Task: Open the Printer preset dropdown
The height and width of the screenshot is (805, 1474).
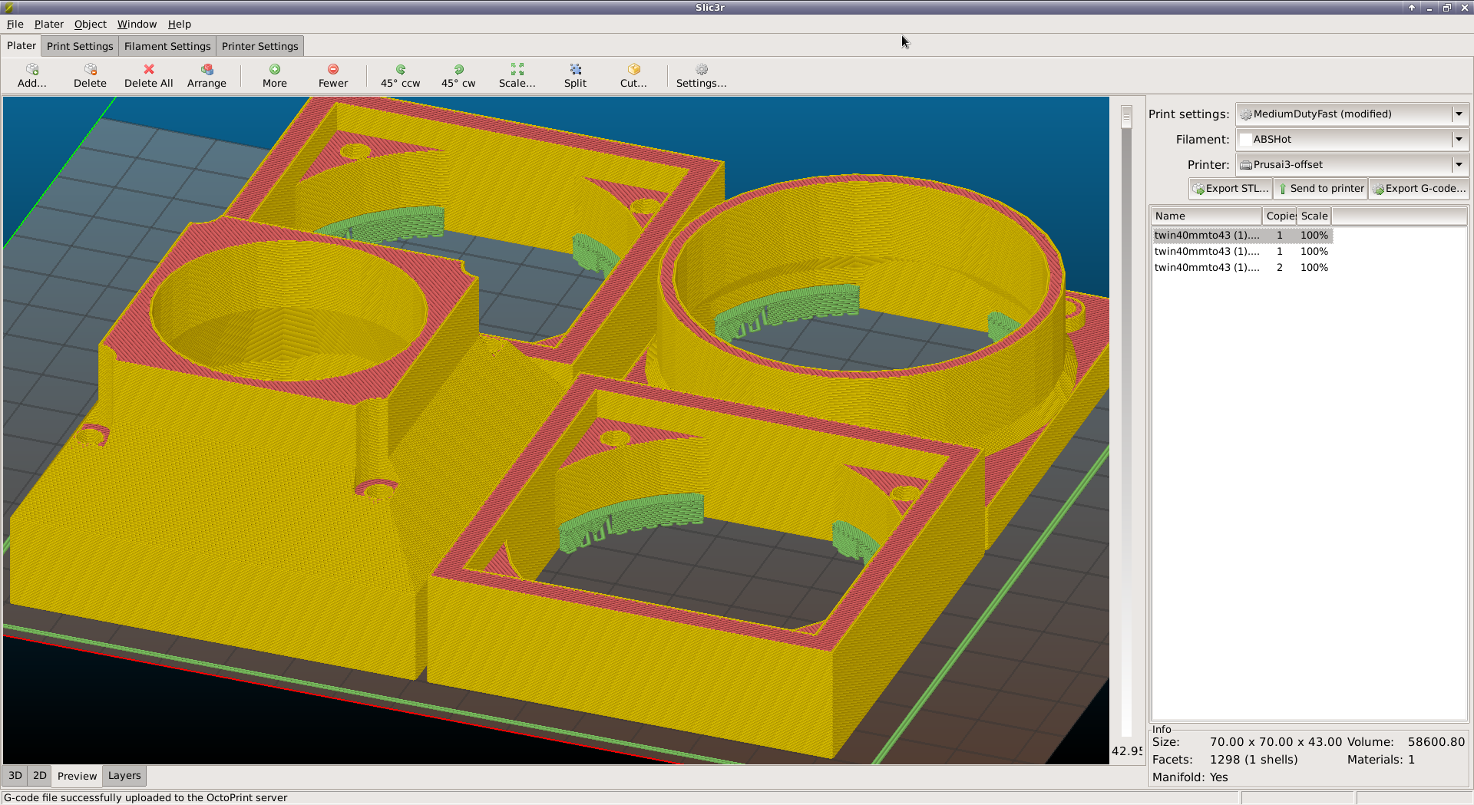Action: click(1458, 165)
